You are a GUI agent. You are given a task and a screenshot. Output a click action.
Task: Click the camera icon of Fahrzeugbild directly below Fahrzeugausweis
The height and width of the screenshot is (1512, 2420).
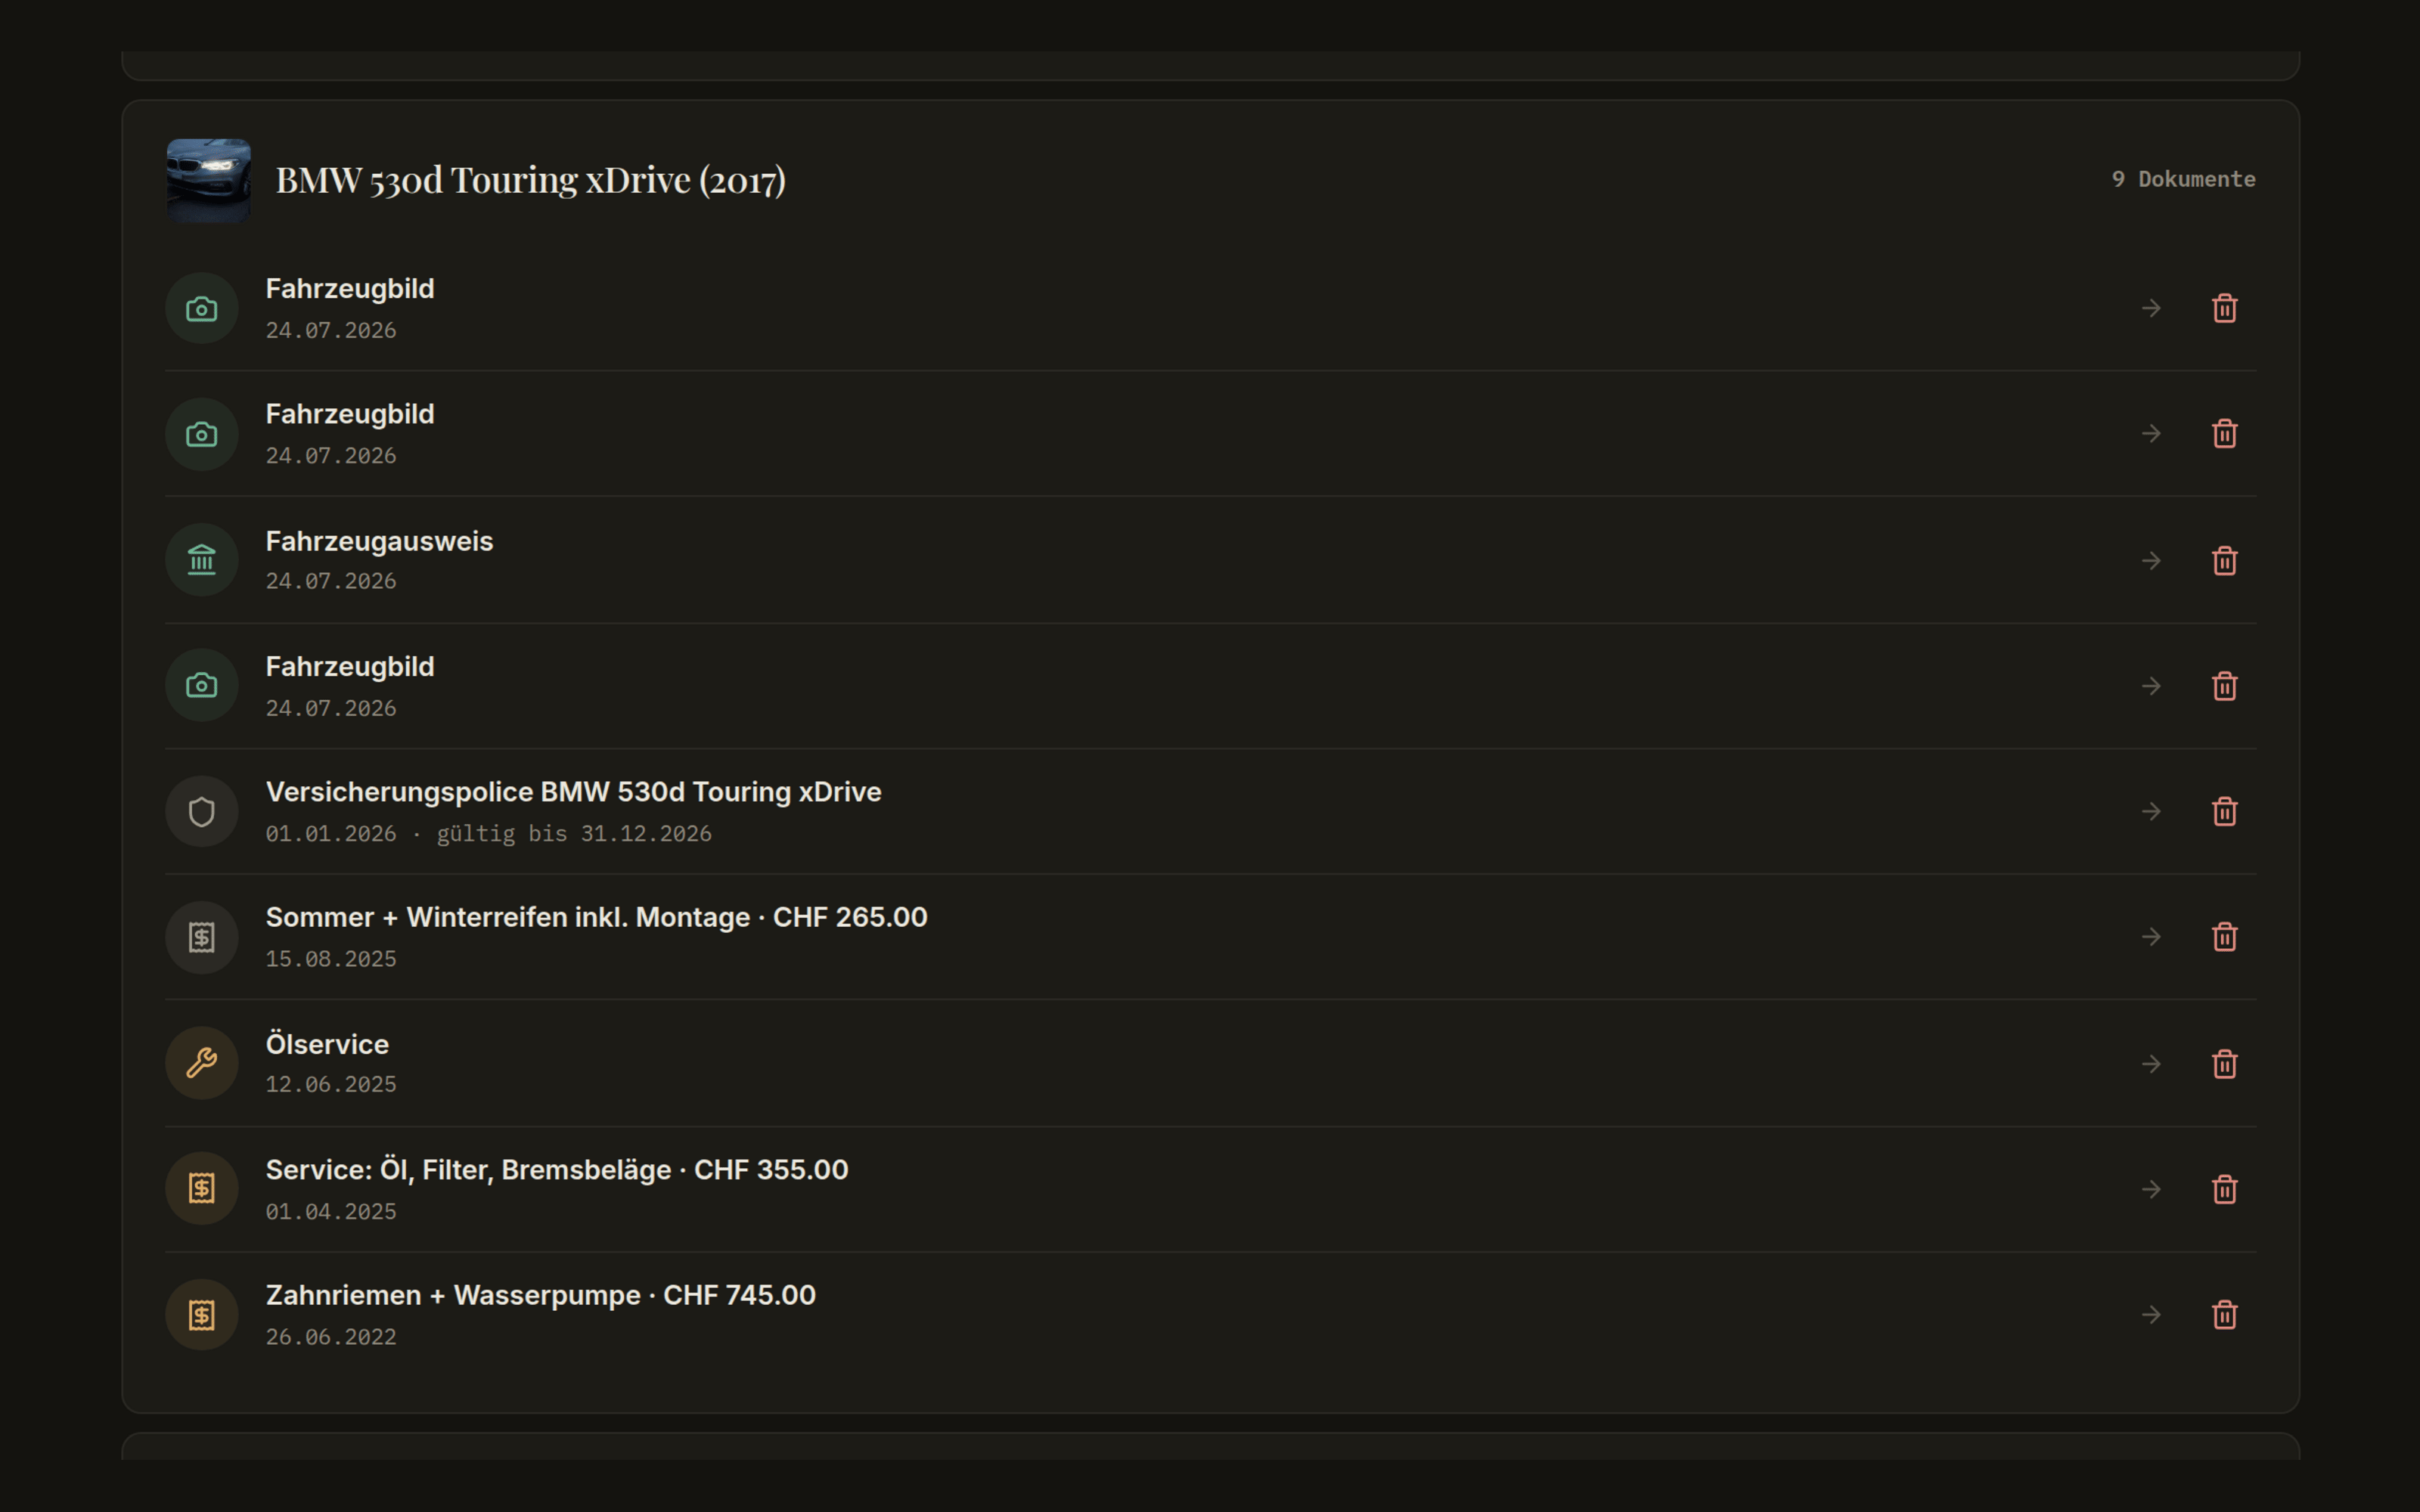point(202,685)
